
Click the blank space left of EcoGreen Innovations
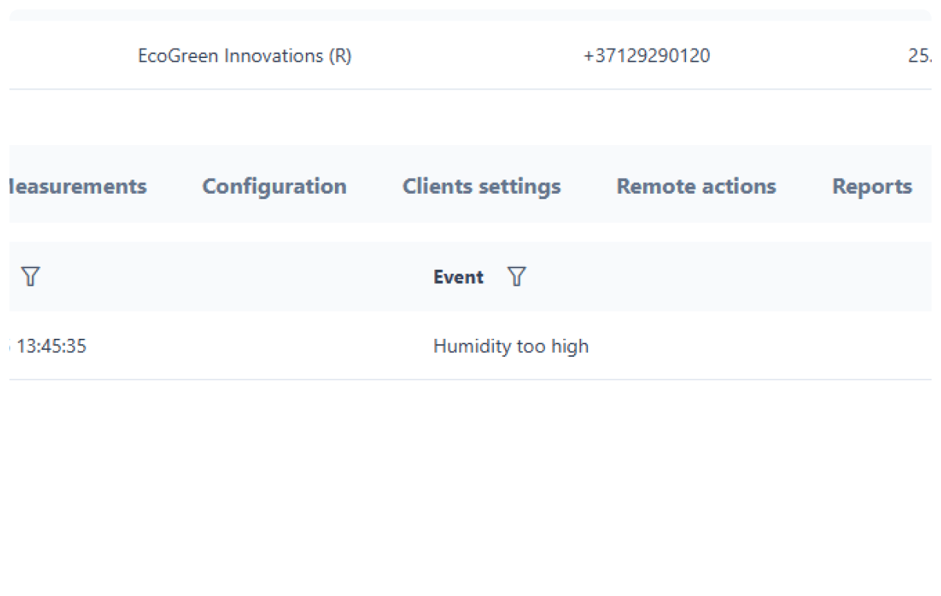pos(71,56)
